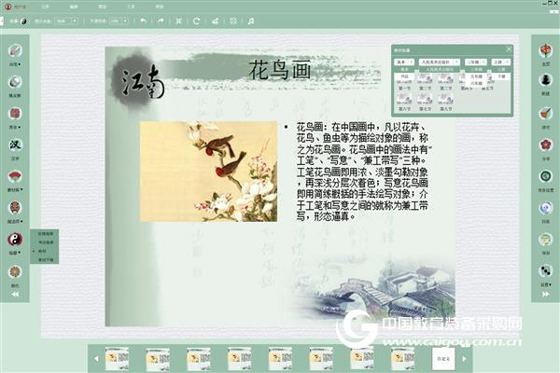Screen dimensions: 560x373
Task: Open lesson thumbnail 第七节
Action: (x=425, y=102)
